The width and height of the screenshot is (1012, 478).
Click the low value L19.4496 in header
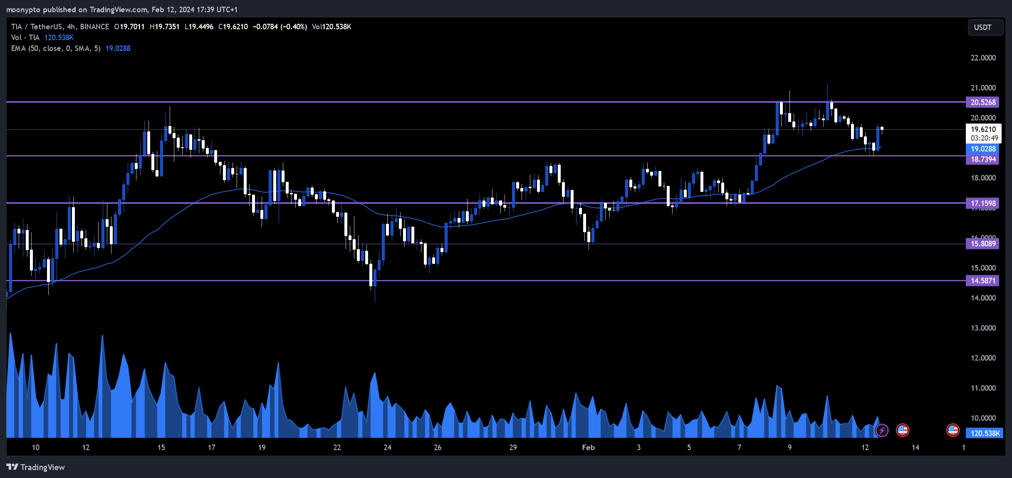(x=199, y=27)
